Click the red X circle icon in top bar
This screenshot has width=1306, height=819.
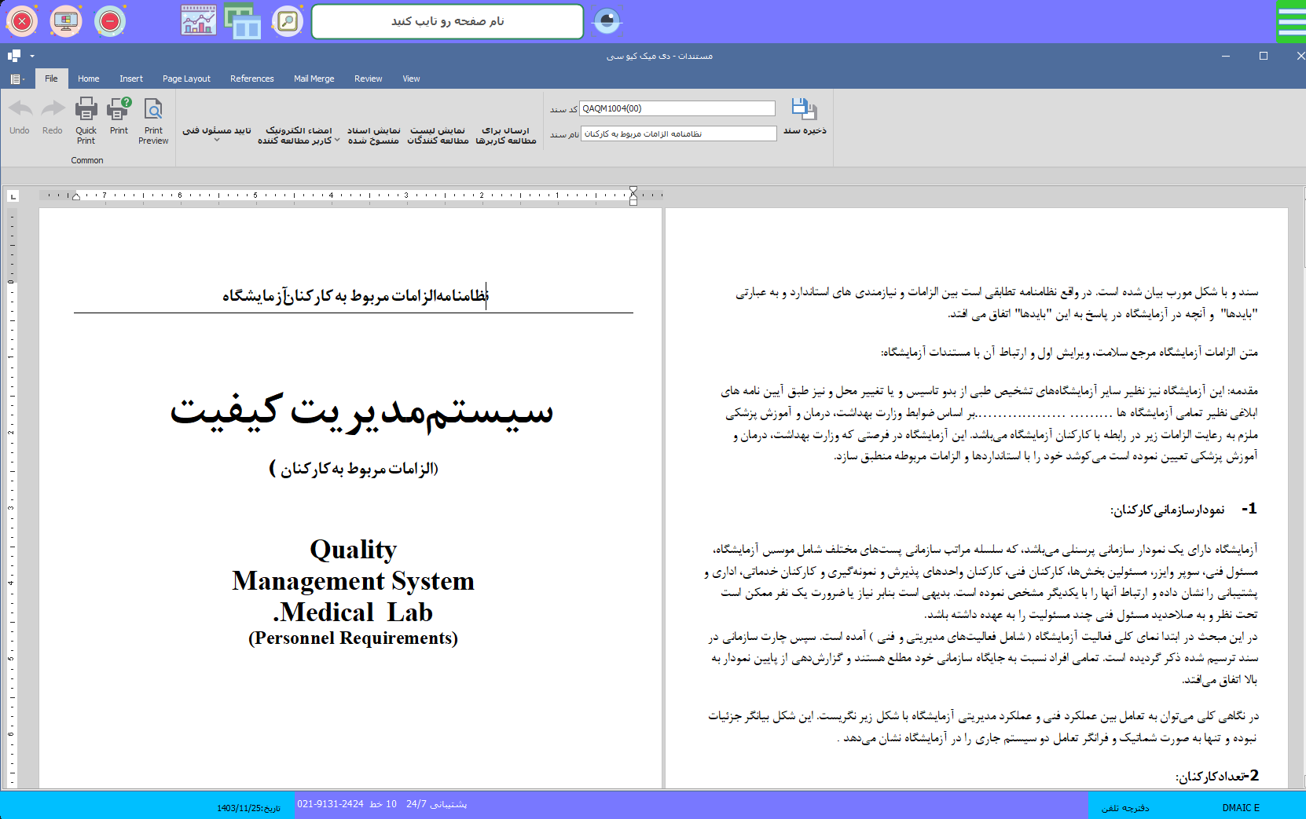tap(22, 21)
